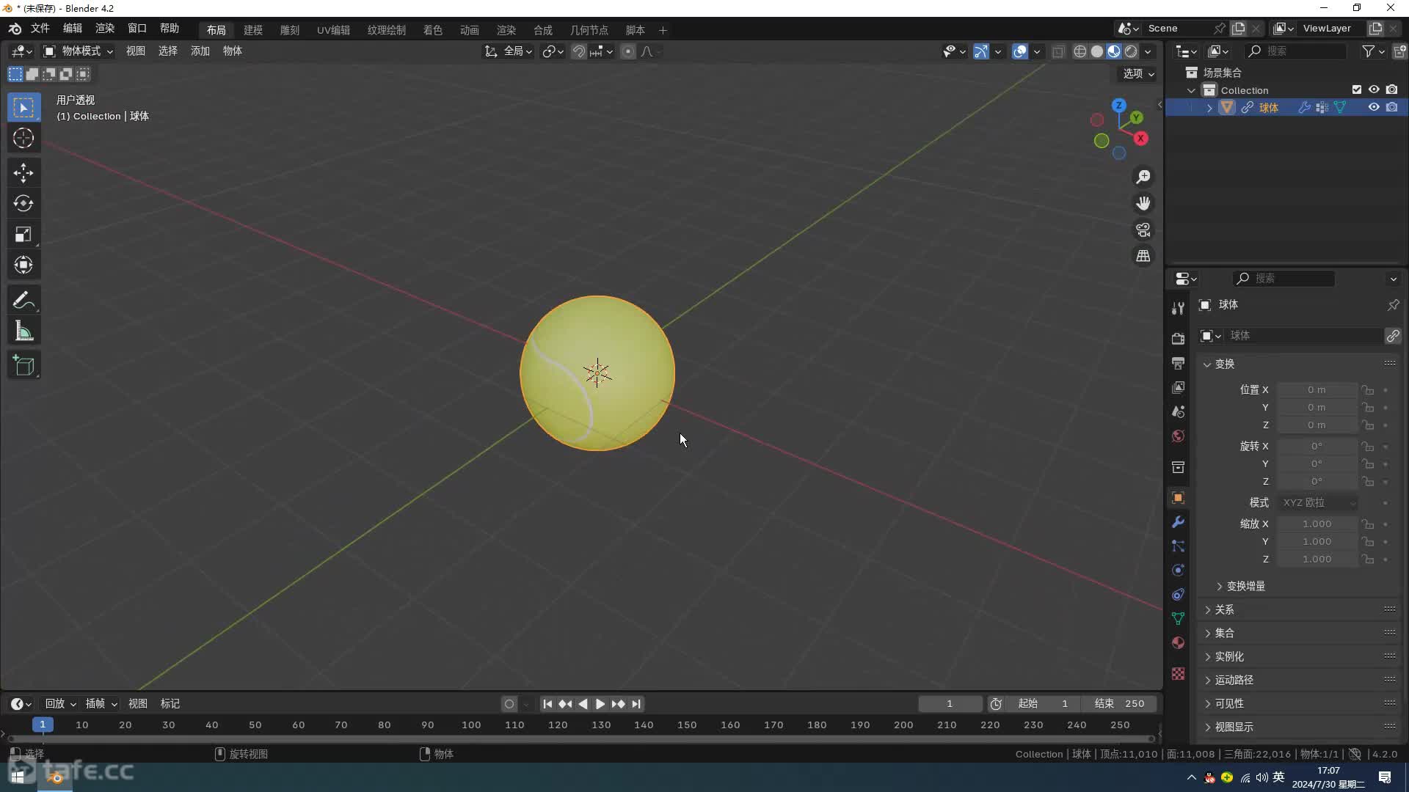Click the 结束 250 end frame field
Screen dimensions: 1409x792
(1120, 704)
